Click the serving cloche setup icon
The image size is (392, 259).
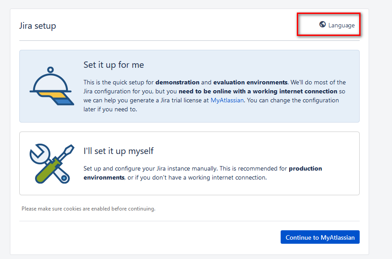[x=52, y=86]
